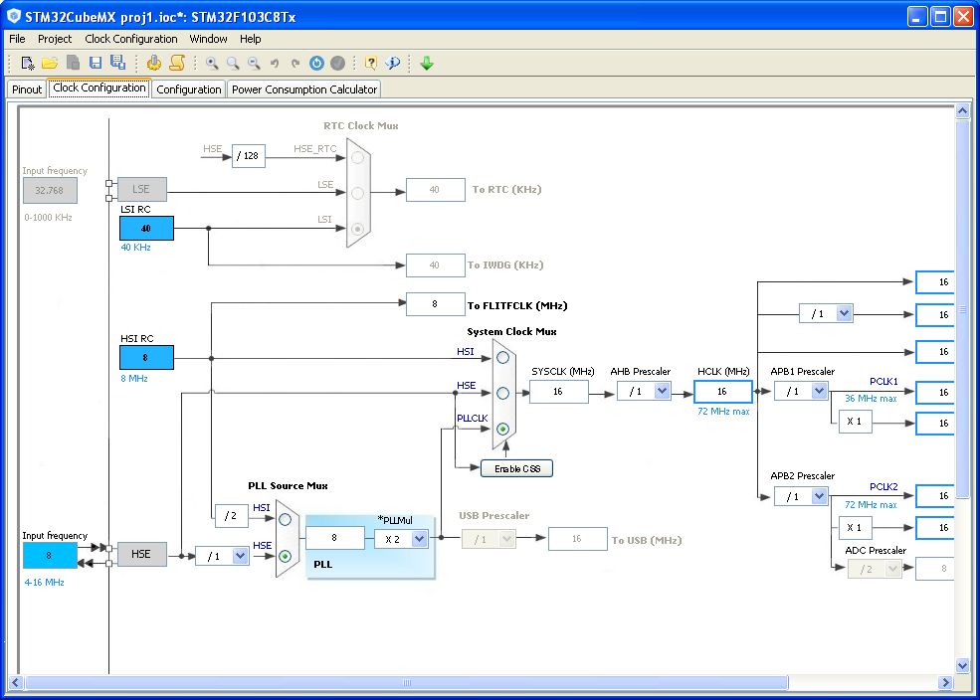Click the LSI RC 40 blue box
The image size is (980, 700).
tap(146, 228)
